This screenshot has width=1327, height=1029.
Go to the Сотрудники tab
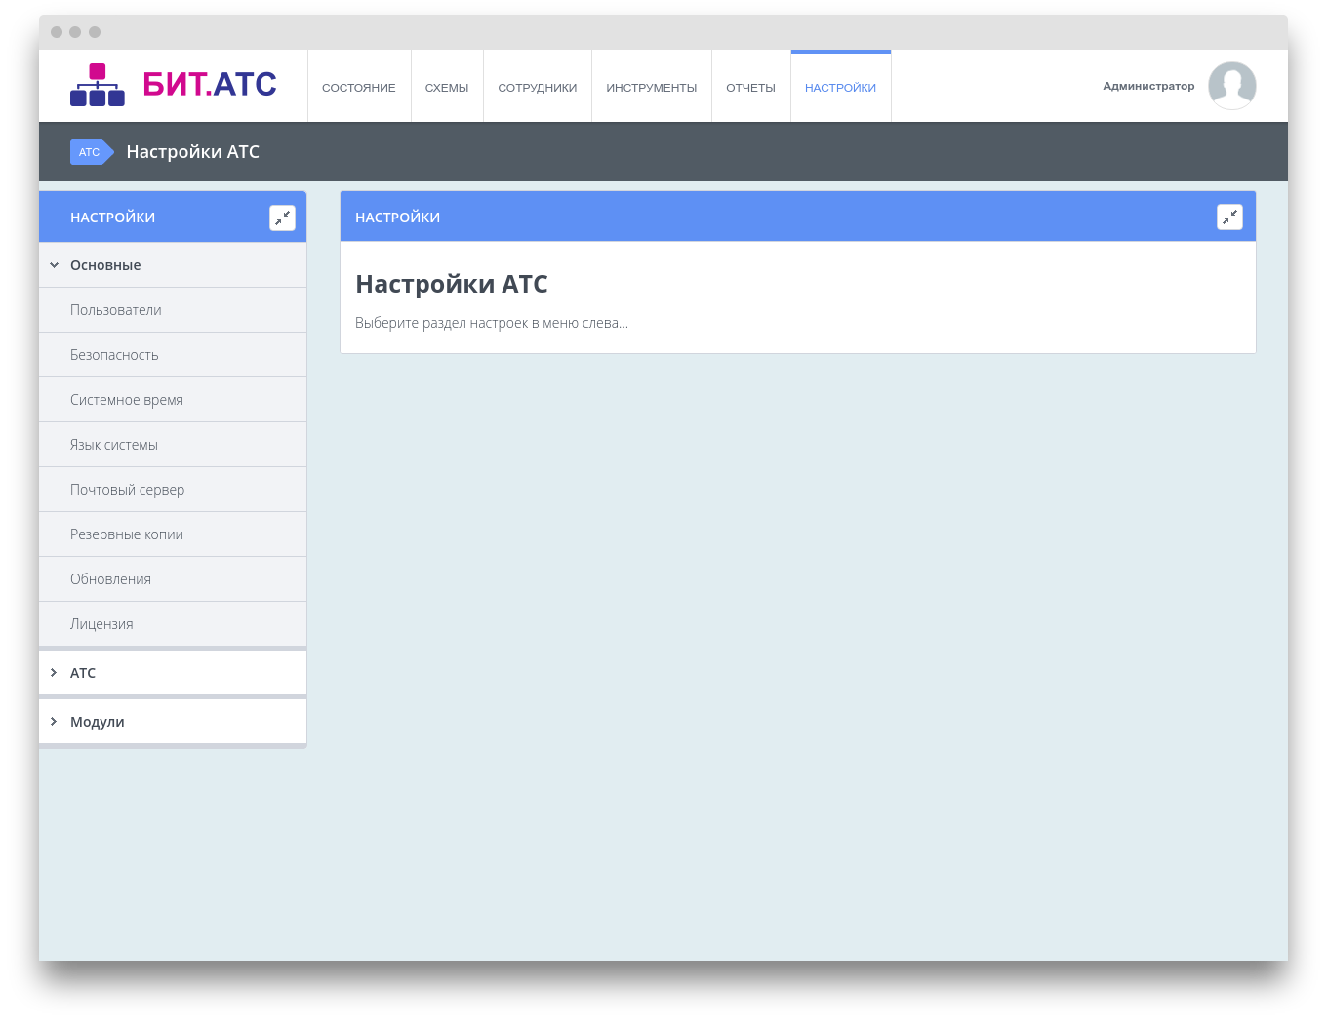tap(537, 88)
